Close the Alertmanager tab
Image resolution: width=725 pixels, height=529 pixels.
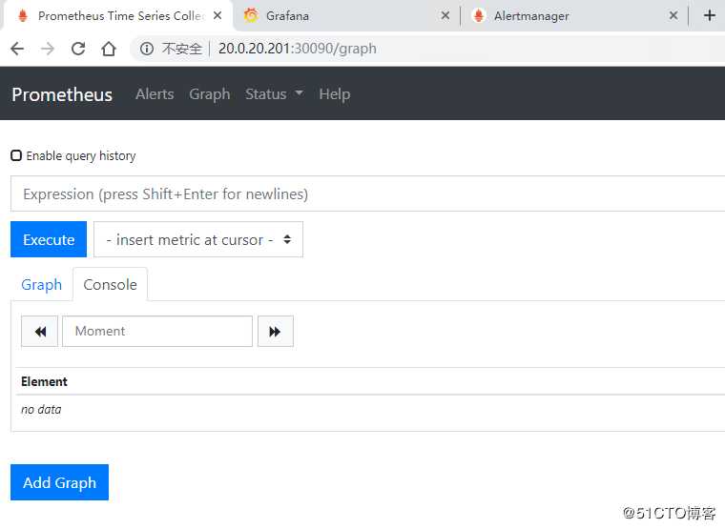tap(673, 15)
